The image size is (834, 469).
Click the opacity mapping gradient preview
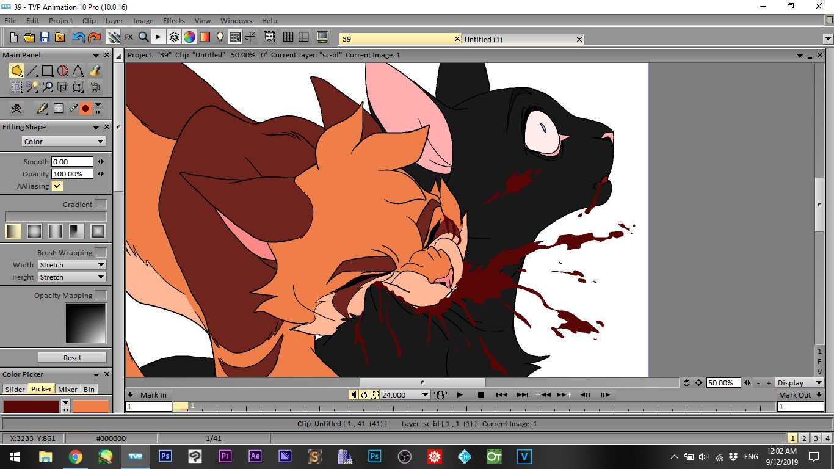tap(85, 324)
